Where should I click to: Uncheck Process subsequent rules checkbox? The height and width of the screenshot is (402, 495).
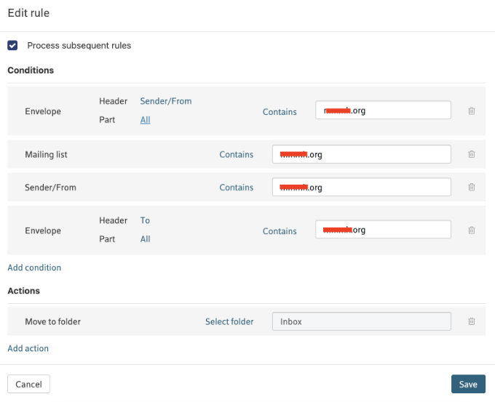12,45
